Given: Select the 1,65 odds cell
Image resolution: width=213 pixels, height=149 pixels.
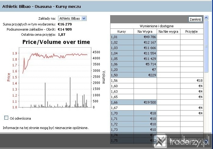Looking at the screenshot, I should [x=122, y=97].
